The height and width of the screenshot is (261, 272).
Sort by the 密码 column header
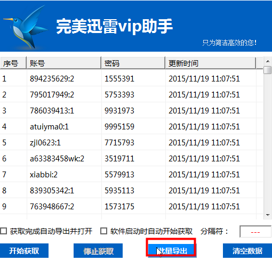(133, 63)
